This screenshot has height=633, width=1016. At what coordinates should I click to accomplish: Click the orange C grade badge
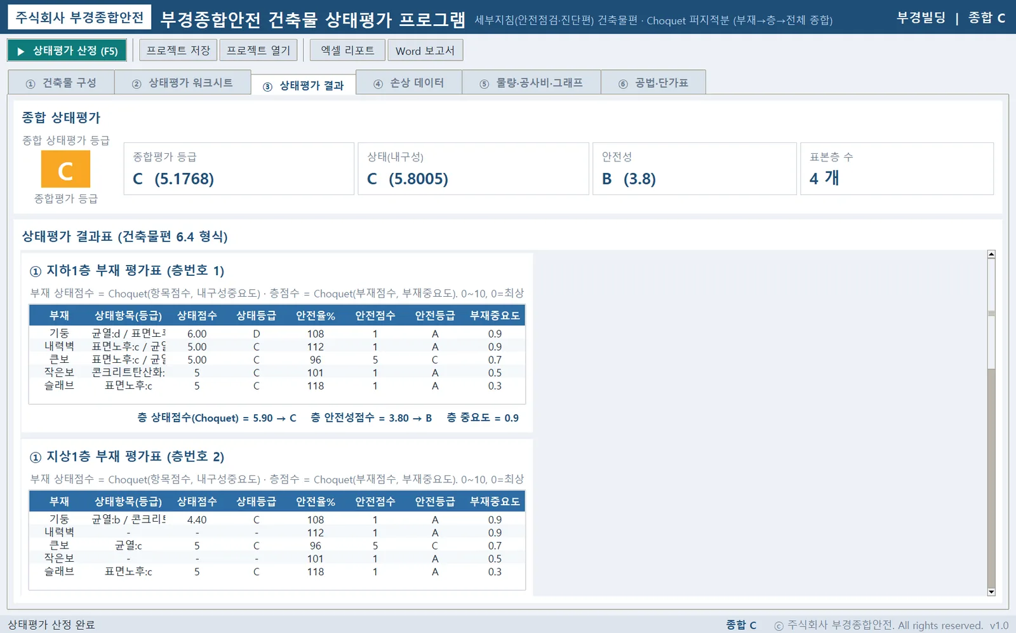pyautogui.click(x=65, y=170)
